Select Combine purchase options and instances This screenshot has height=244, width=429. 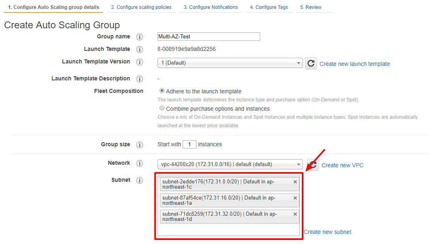coord(162,108)
